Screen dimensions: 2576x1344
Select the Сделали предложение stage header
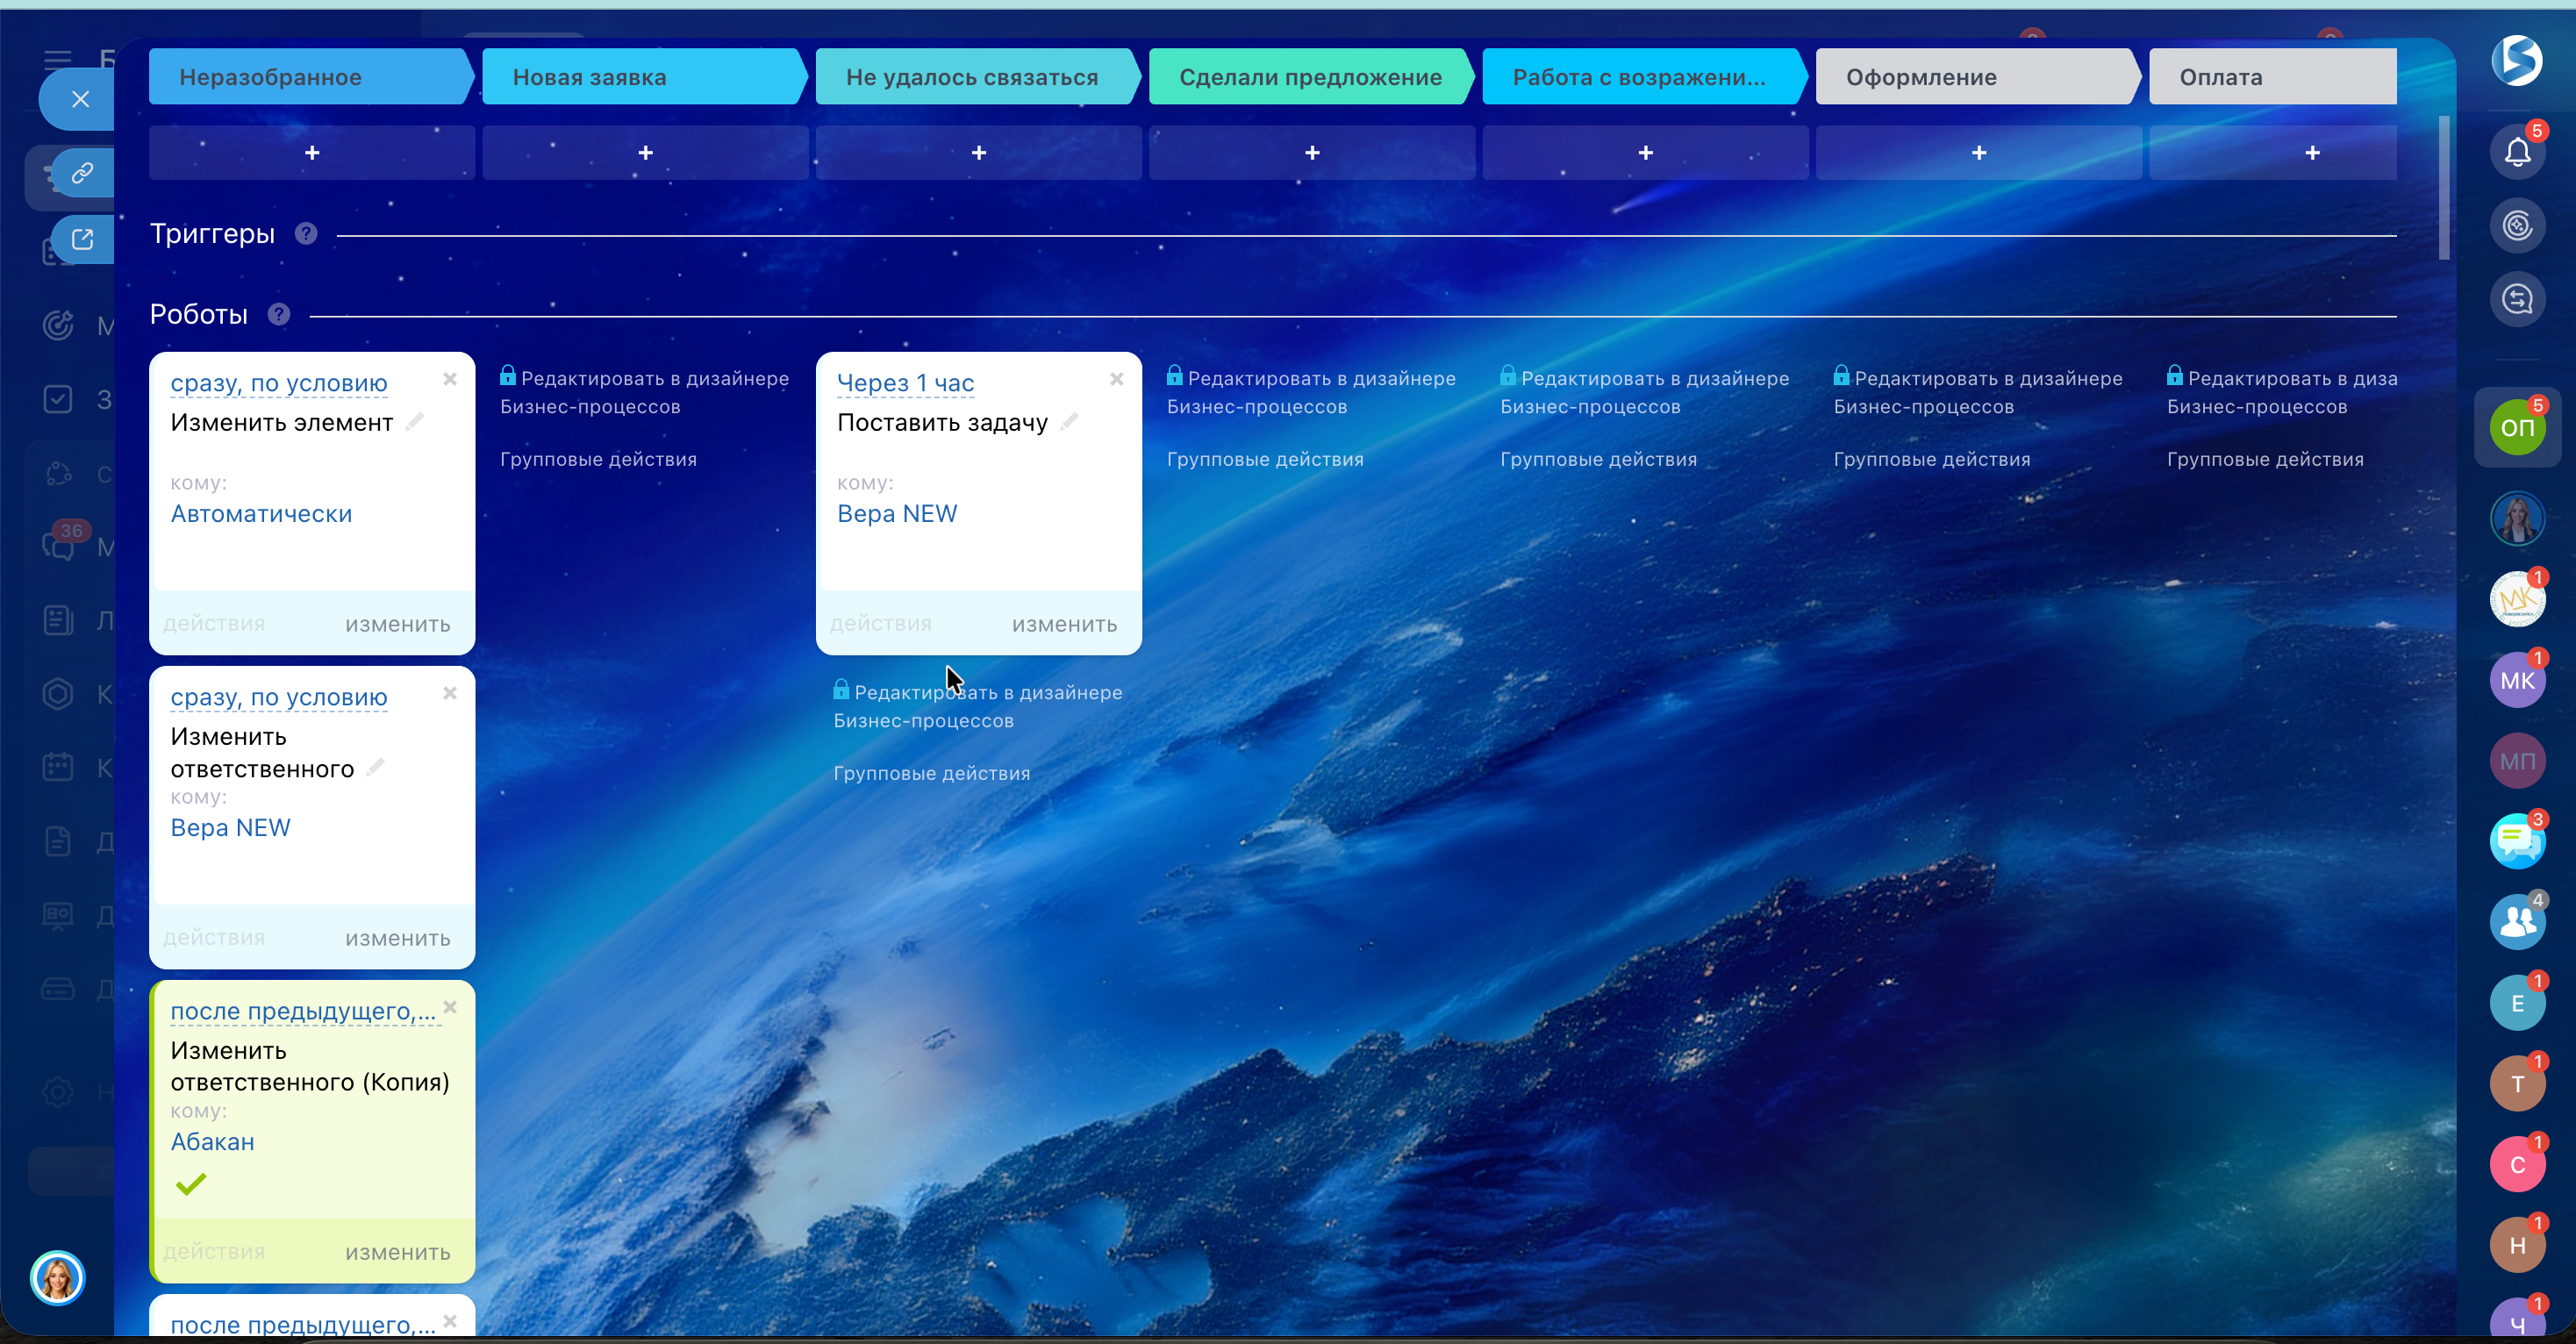click(1309, 77)
